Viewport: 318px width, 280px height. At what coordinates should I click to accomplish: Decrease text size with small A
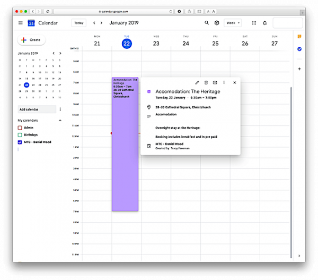coord(208,11)
